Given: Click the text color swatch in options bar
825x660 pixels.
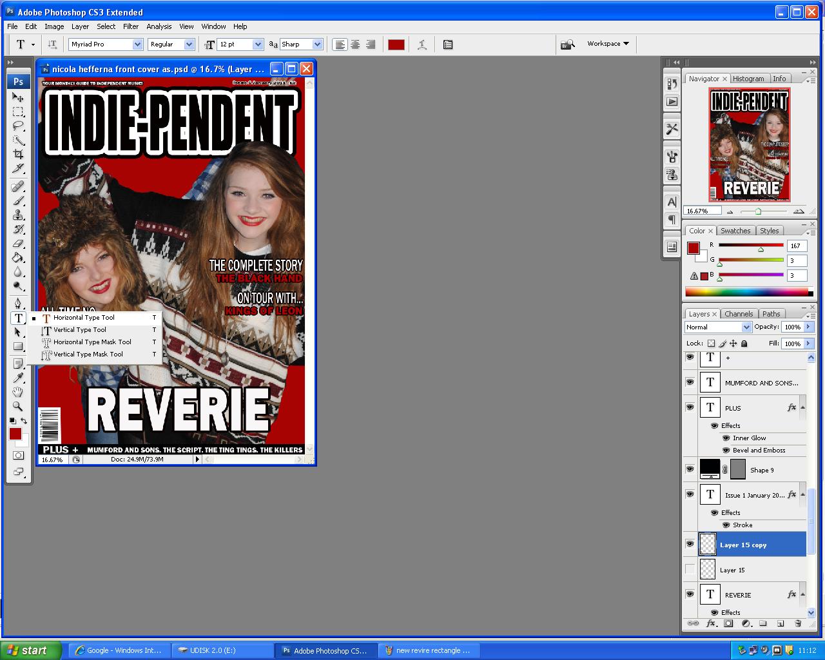Looking at the screenshot, I should pyautogui.click(x=396, y=44).
